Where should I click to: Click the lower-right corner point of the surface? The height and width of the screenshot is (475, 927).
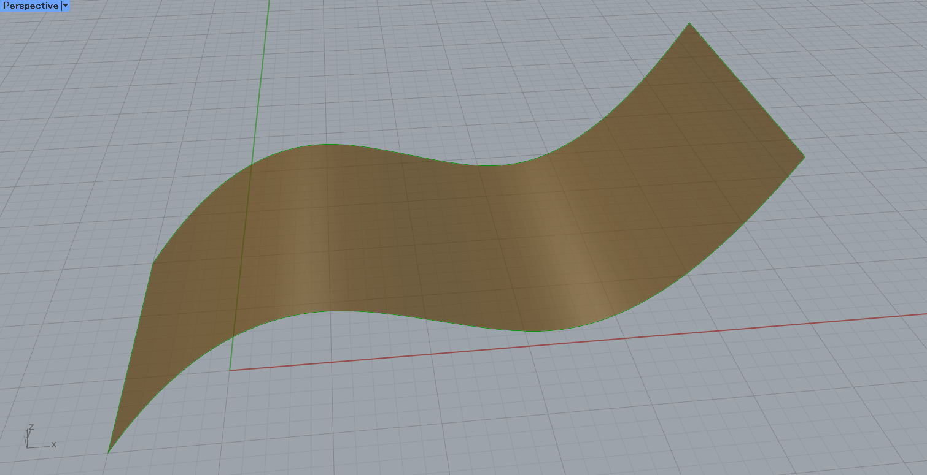tap(804, 156)
